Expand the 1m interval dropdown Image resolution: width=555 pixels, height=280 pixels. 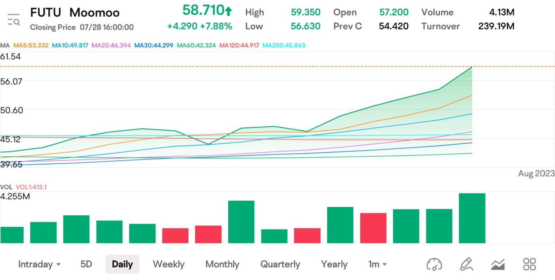[377, 264]
